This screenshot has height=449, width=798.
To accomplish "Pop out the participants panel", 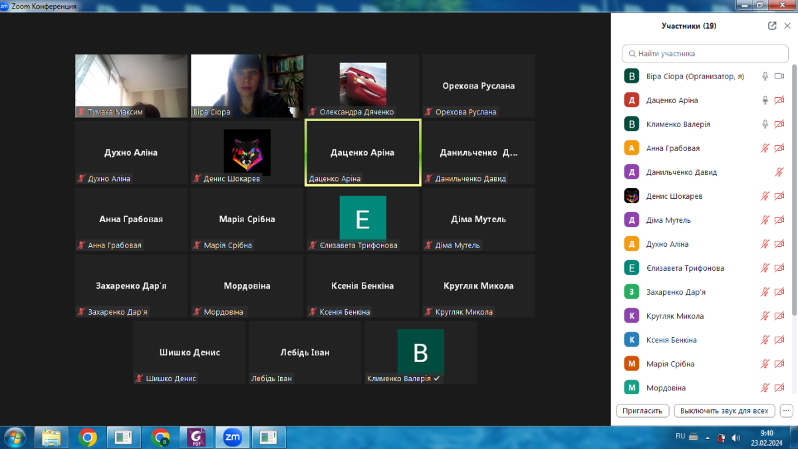I will [x=772, y=26].
